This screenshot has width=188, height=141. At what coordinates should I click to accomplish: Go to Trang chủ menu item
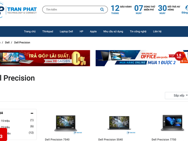point(30,31)
